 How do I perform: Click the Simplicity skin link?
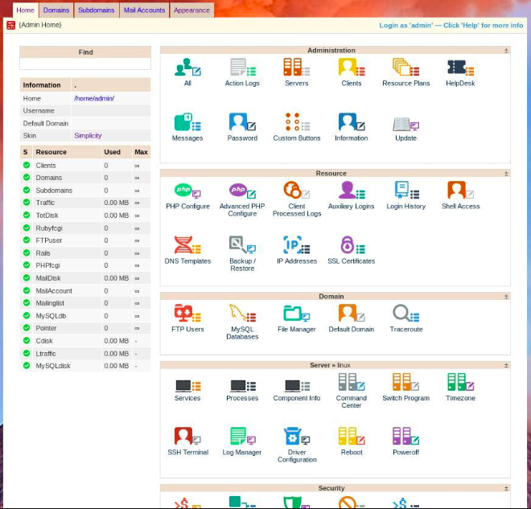[x=88, y=136]
